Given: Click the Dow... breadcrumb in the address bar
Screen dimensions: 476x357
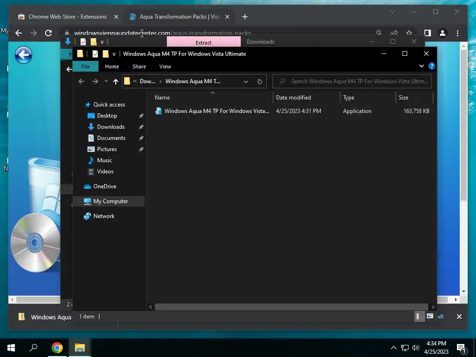Looking at the screenshot, I should click(x=147, y=81).
